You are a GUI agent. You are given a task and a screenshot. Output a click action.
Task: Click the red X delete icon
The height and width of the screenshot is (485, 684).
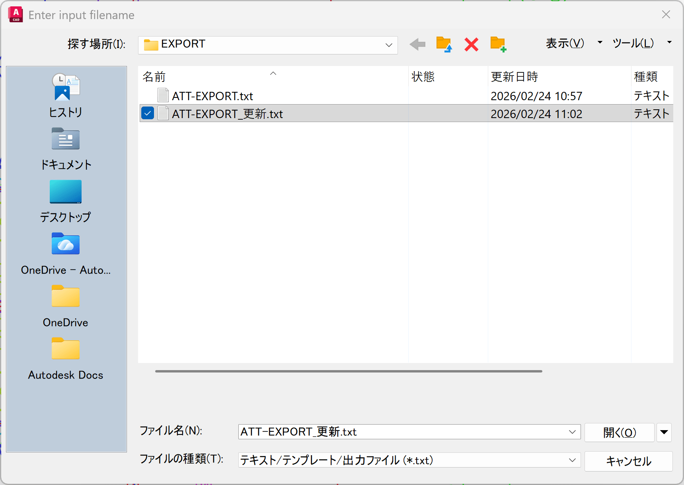pyautogui.click(x=471, y=44)
